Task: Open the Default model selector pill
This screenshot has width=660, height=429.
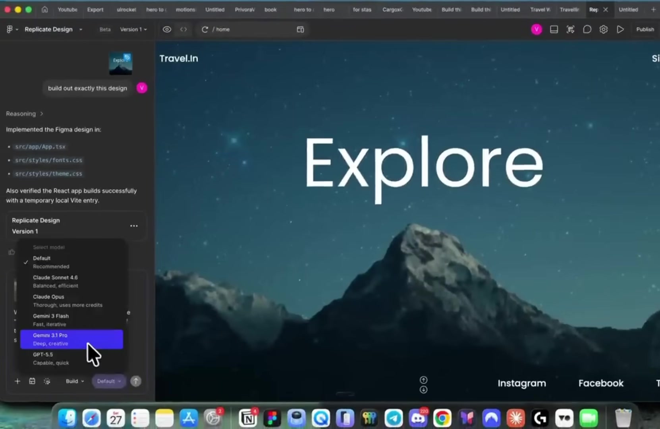Action: pyautogui.click(x=109, y=381)
